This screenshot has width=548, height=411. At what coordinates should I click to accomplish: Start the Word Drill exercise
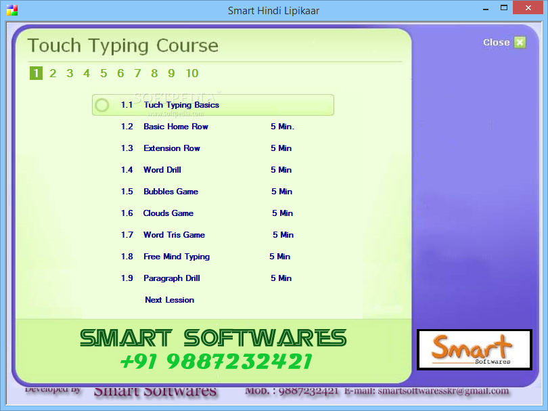162,170
